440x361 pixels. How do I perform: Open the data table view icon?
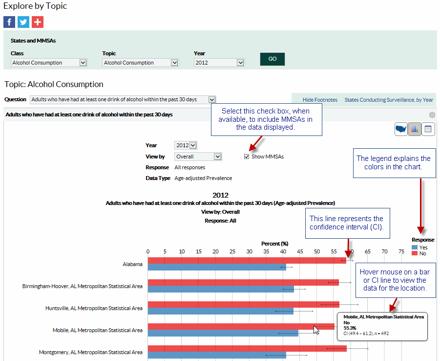pyautogui.click(x=428, y=129)
